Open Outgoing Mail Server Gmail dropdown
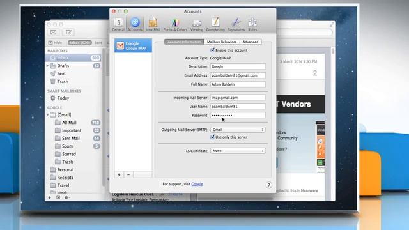The height and width of the screenshot is (230, 409). (238, 130)
